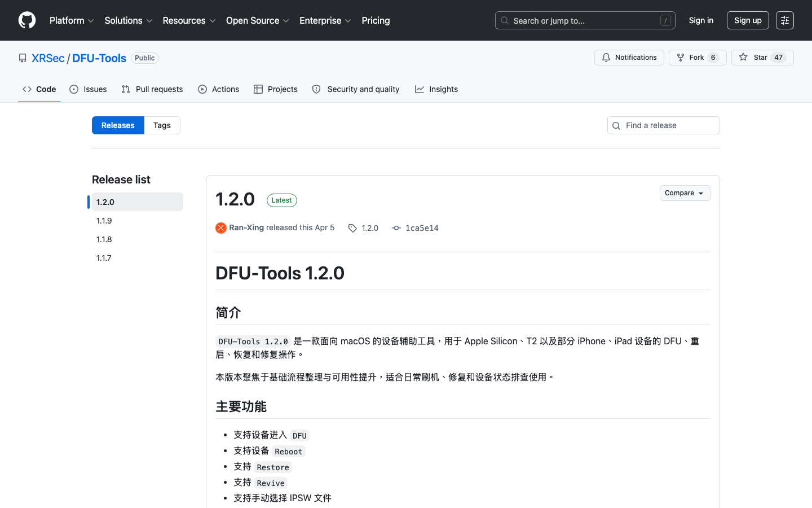Focus the Find a release field

(664, 125)
